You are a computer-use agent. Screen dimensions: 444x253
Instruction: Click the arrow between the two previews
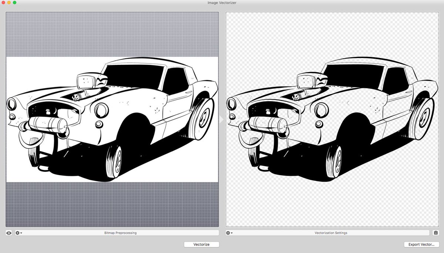click(222, 119)
